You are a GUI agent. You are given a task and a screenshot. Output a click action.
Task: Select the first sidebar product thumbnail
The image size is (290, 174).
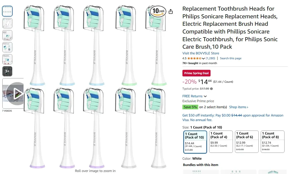tap(7, 11)
